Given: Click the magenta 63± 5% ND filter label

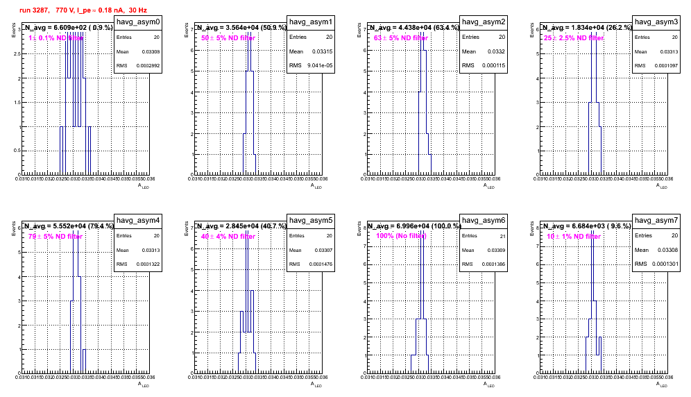Looking at the screenshot, I should click(x=401, y=38).
